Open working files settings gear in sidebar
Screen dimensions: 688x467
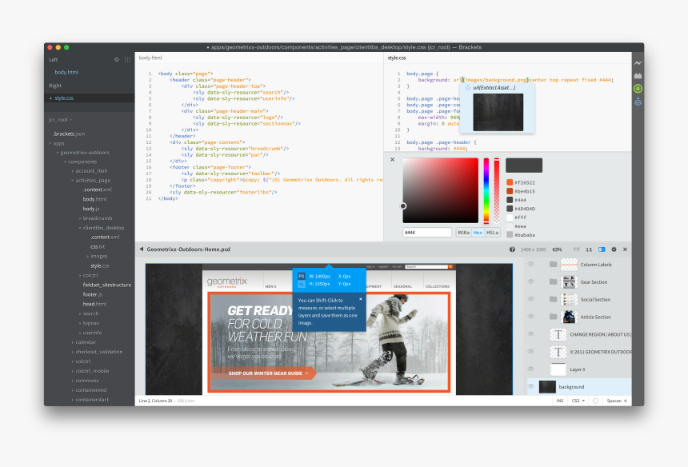117,60
